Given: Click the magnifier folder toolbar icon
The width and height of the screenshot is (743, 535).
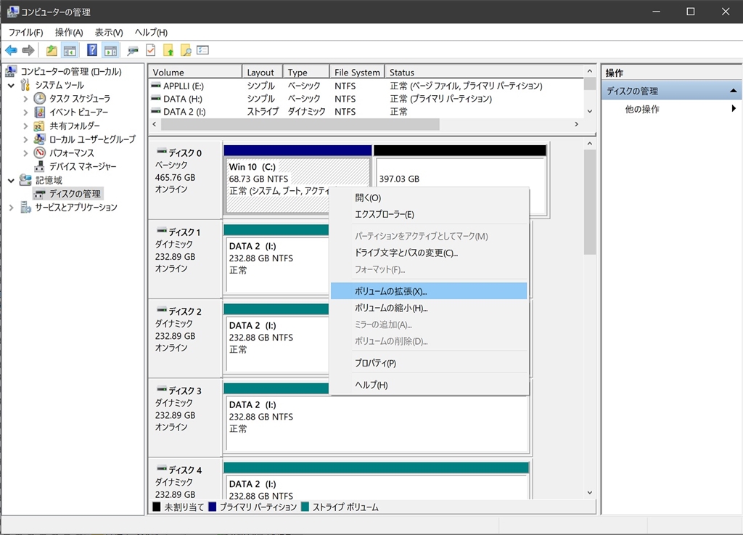Looking at the screenshot, I should click(x=186, y=50).
